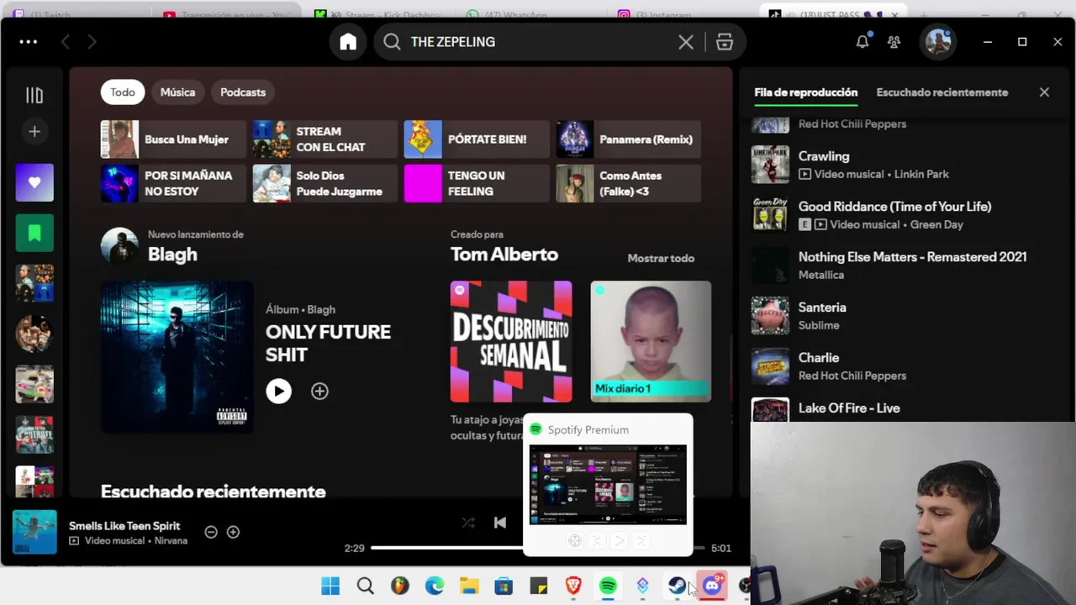Select the Todo filter chip
The height and width of the screenshot is (605, 1076).
[123, 92]
